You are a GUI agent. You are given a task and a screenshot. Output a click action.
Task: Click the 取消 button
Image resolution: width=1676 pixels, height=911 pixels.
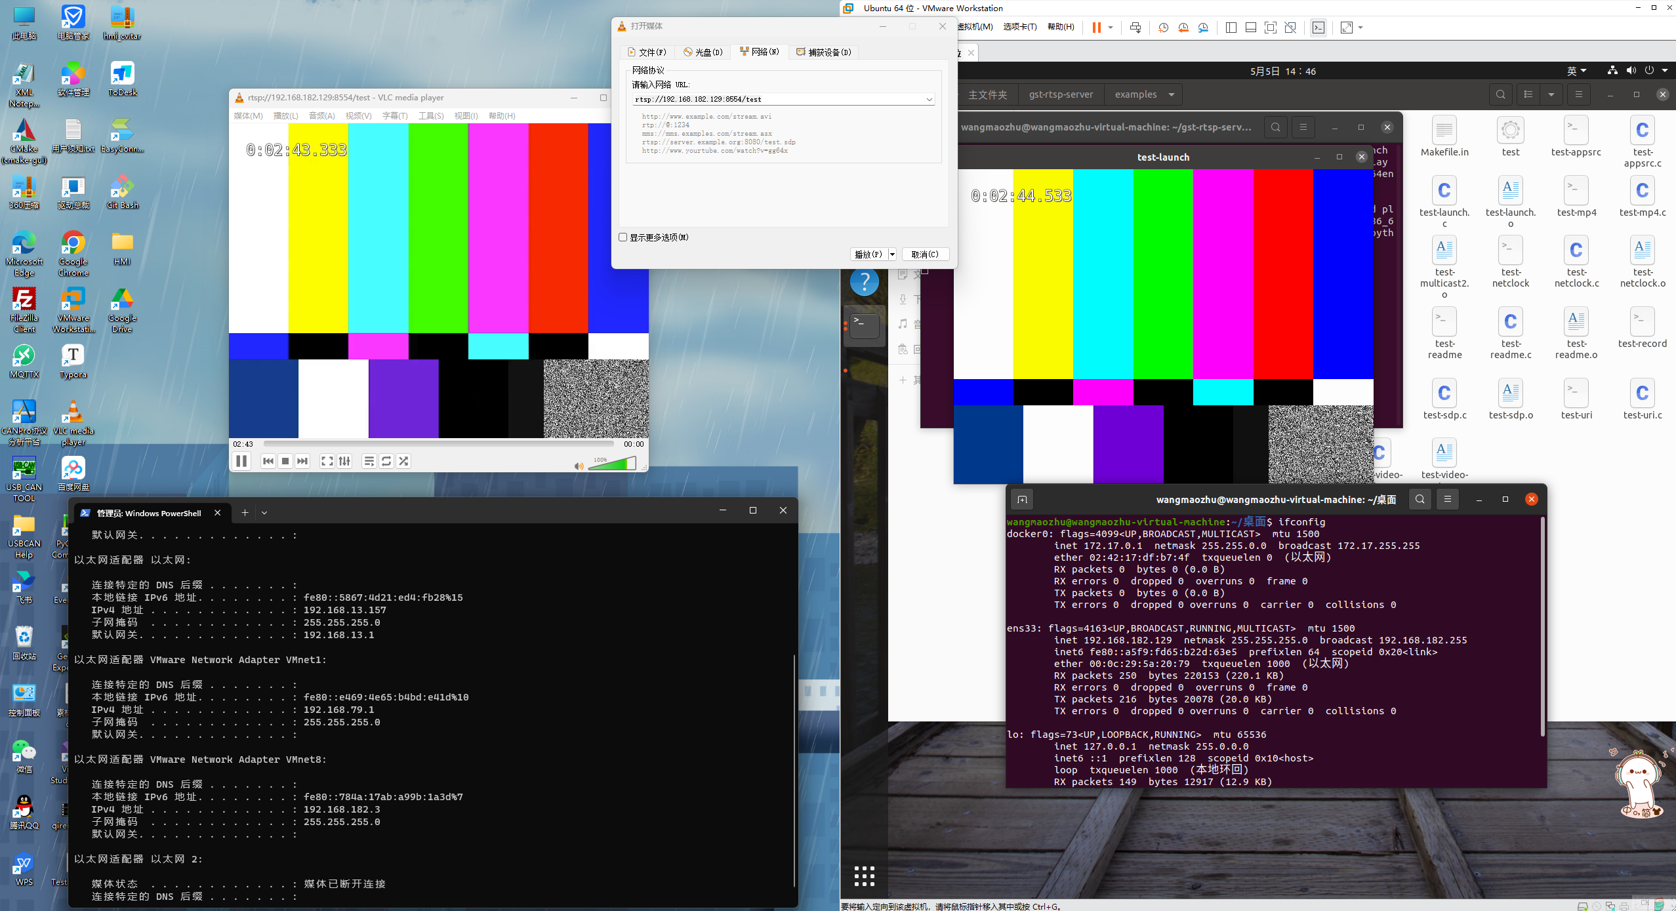(924, 254)
